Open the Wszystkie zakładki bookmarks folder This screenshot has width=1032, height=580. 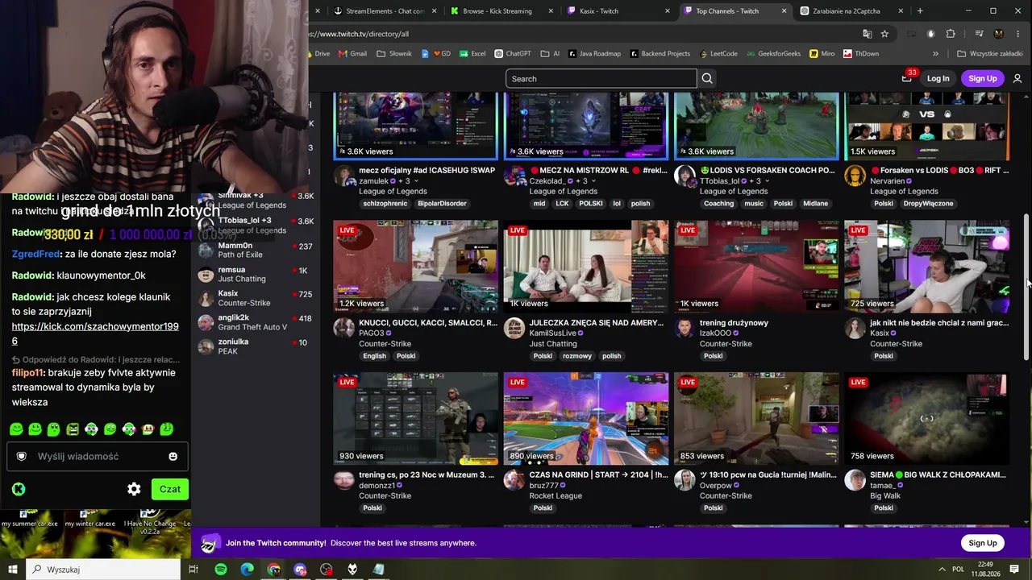[x=990, y=54]
